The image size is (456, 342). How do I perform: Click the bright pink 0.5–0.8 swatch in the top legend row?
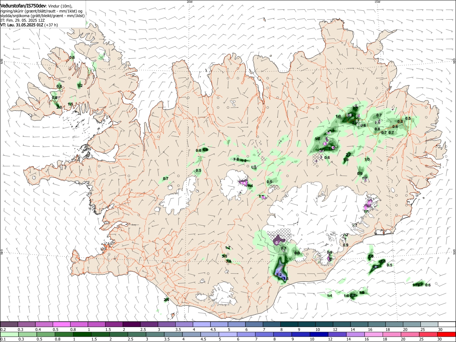(62, 324)
